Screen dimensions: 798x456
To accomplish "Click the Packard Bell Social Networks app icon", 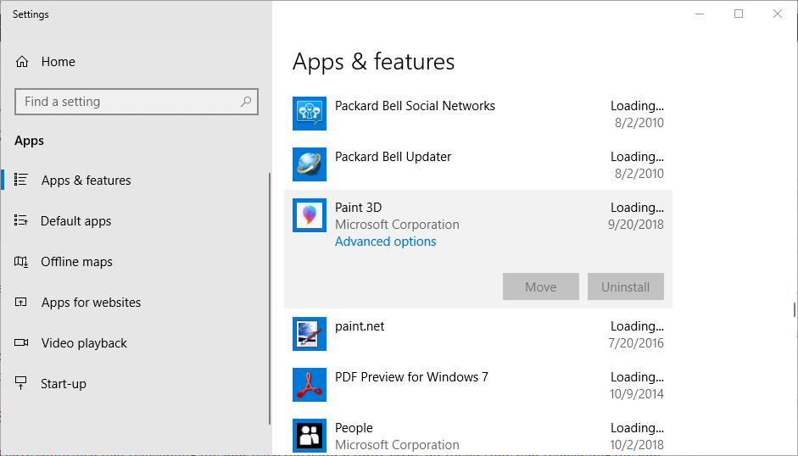I will click(x=309, y=114).
